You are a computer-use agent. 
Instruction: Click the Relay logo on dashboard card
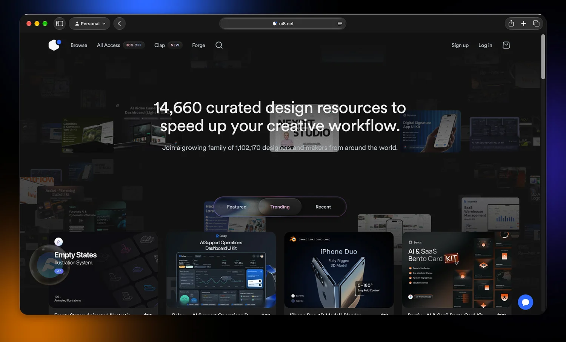pos(221,236)
